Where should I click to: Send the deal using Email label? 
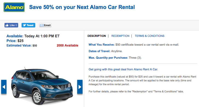click(x=47, y=25)
